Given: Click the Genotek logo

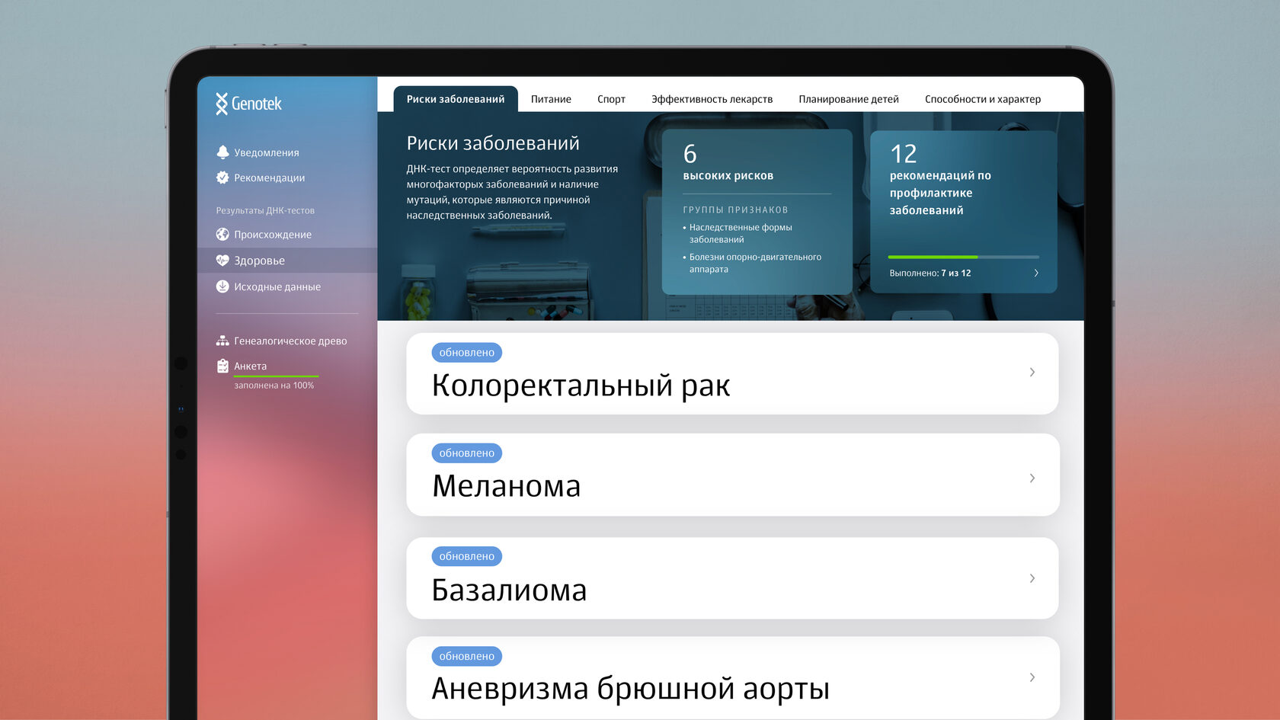Looking at the screenshot, I should (248, 104).
